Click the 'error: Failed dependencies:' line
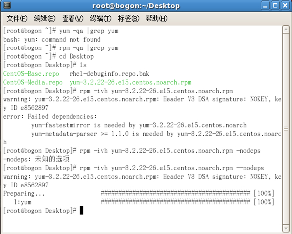The width and height of the screenshot is (292, 234). pyautogui.click(x=50, y=117)
